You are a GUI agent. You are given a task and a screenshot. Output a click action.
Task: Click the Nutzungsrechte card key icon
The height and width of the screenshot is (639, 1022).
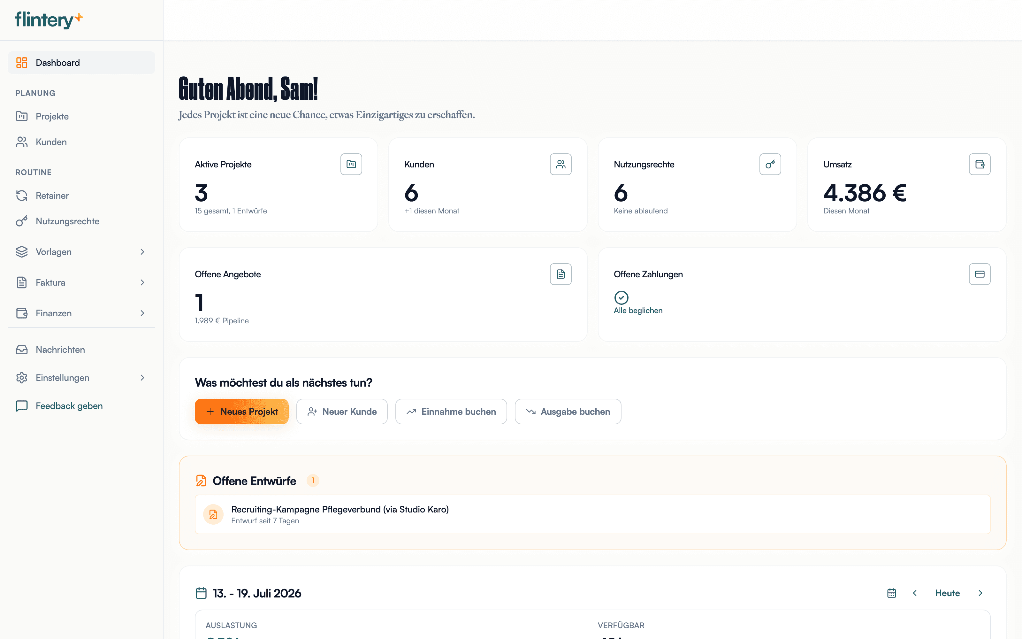(770, 164)
